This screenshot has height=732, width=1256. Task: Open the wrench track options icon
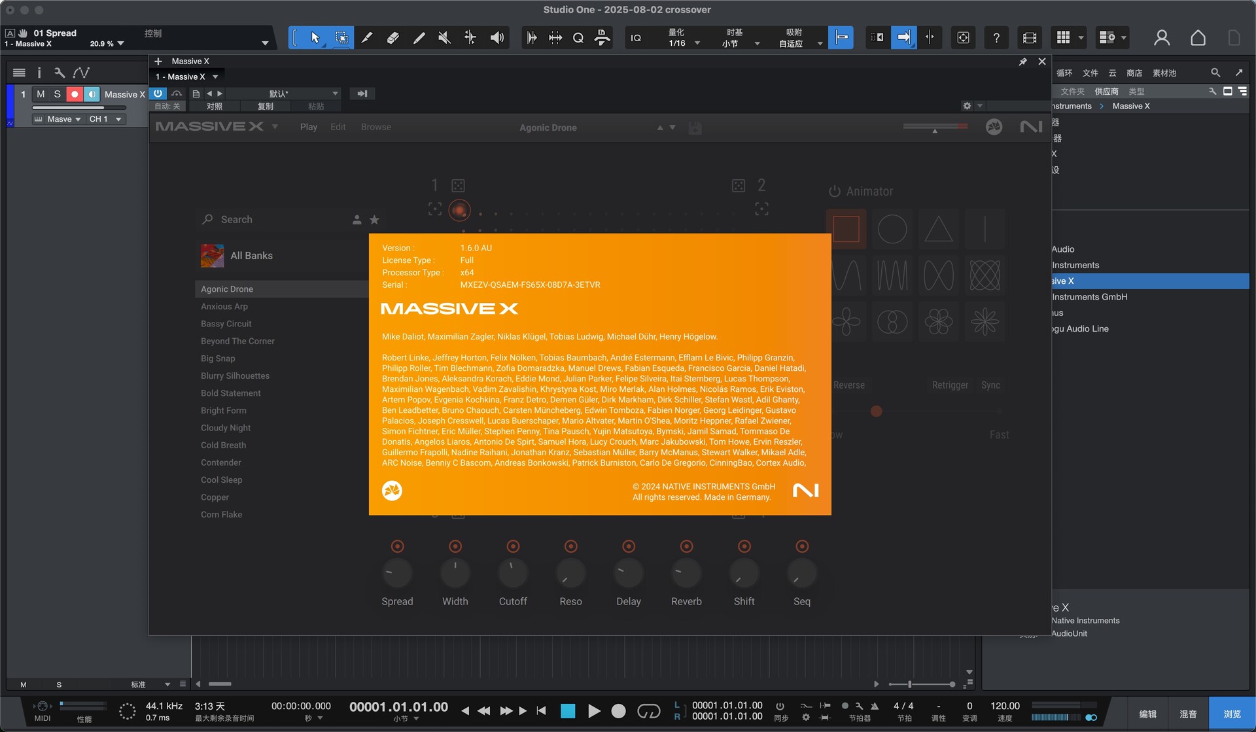coord(60,73)
